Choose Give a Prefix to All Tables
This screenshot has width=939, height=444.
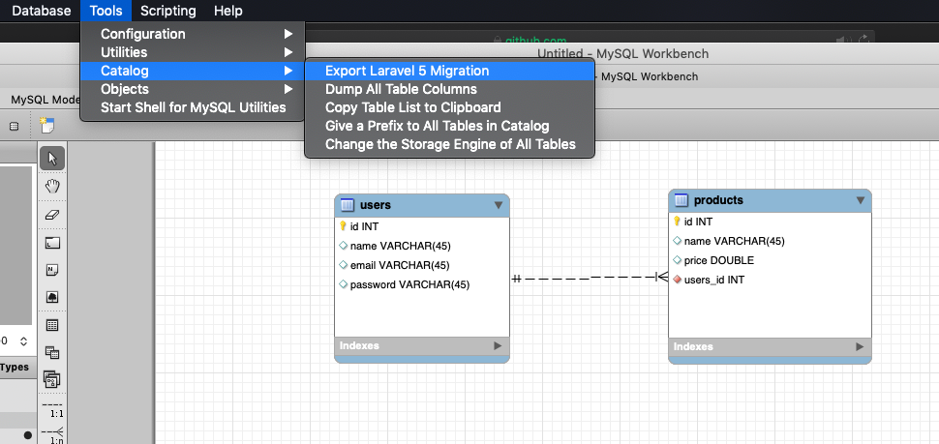pyautogui.click(x=450, y=127)
